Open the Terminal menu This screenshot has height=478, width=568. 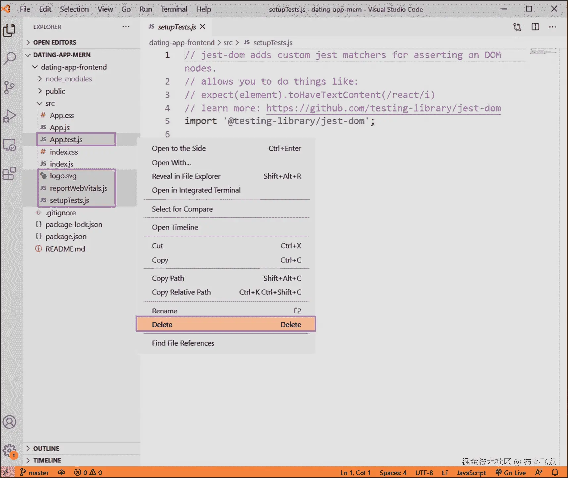pyautogui.click(x=174, y=9)
